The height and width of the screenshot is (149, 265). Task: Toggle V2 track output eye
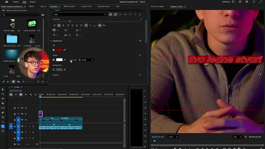[26, 114]
